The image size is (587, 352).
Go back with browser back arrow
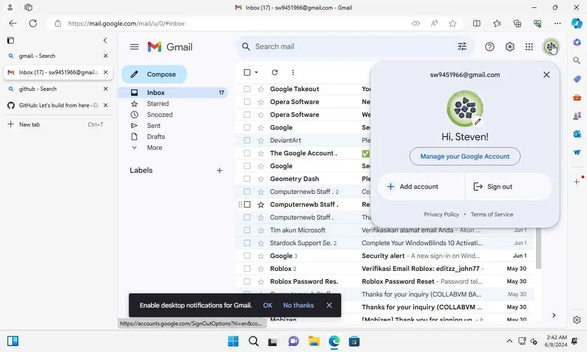point(13,23)
